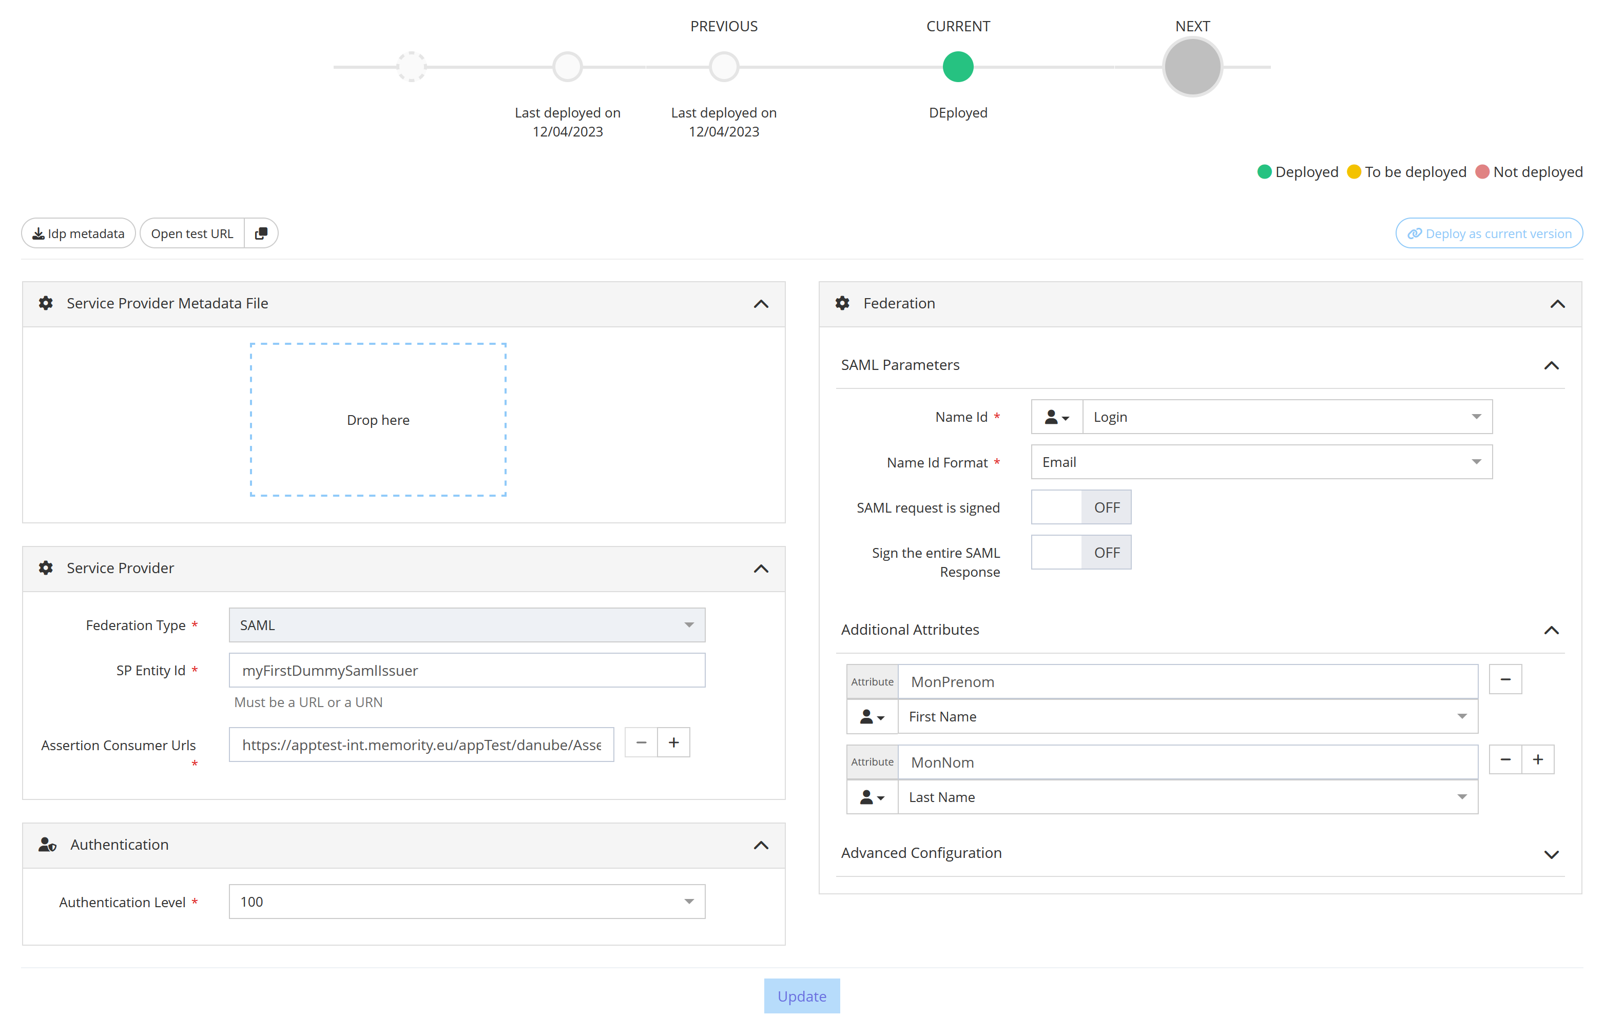The width and height of the screenshot is (1604, 1017).
Task: Collapse the Service Provider Metadata File panel
Action: click(761, 304)
